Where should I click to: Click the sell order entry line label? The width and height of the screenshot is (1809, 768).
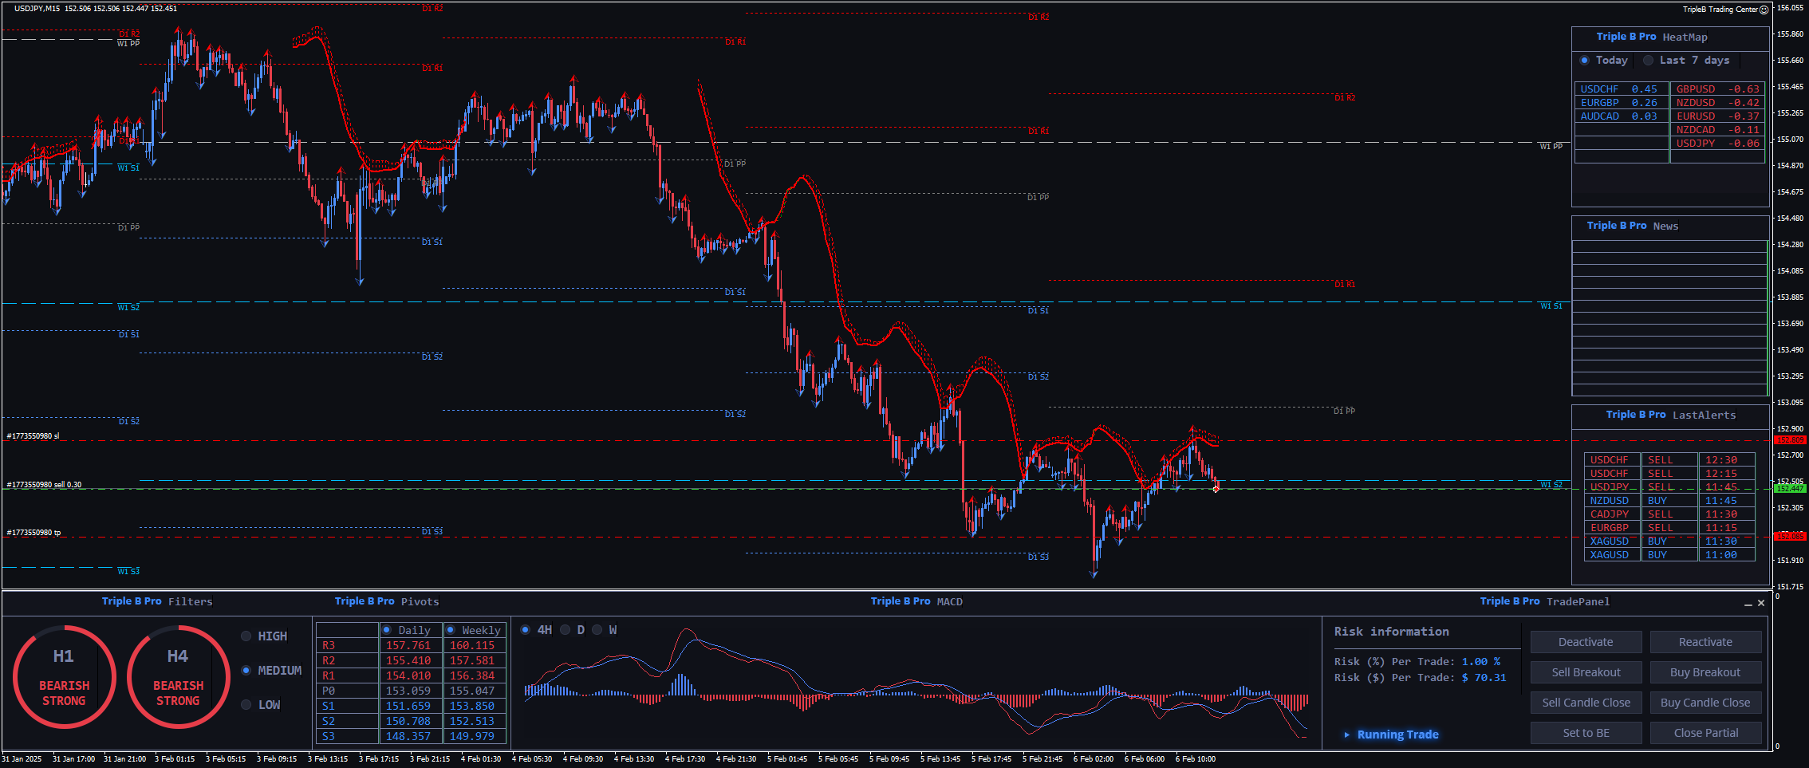point(45,485)
